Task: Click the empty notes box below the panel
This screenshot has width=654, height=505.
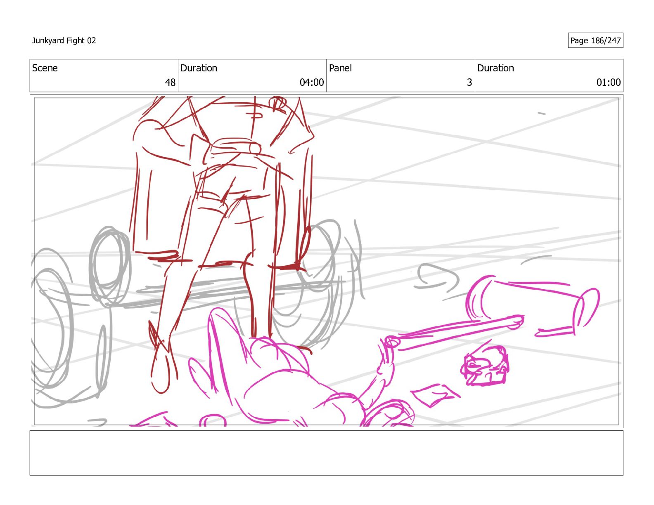Action: click(326, 453)
